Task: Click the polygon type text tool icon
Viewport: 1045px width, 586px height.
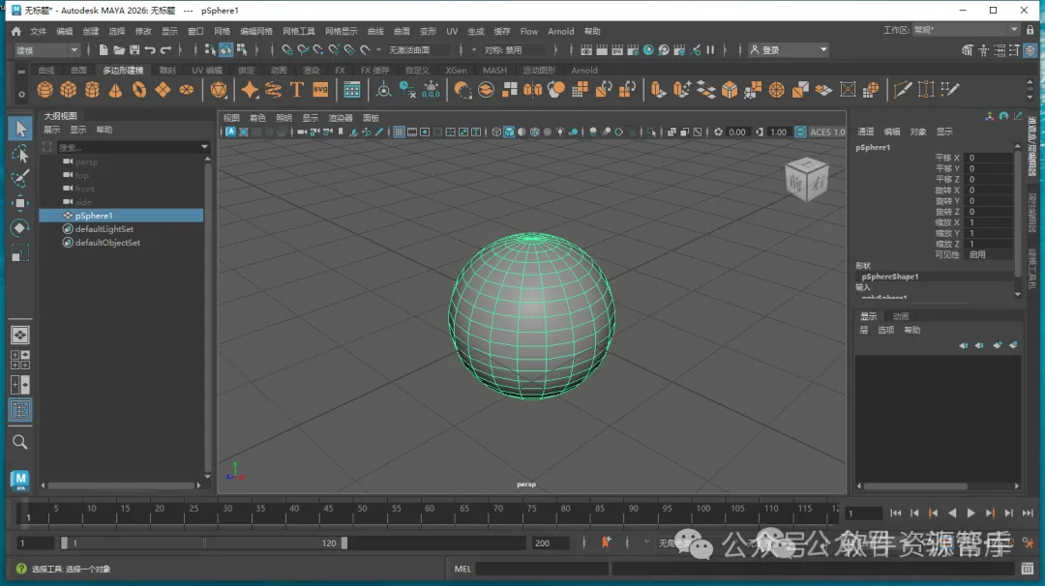Action: coord(296,90)
